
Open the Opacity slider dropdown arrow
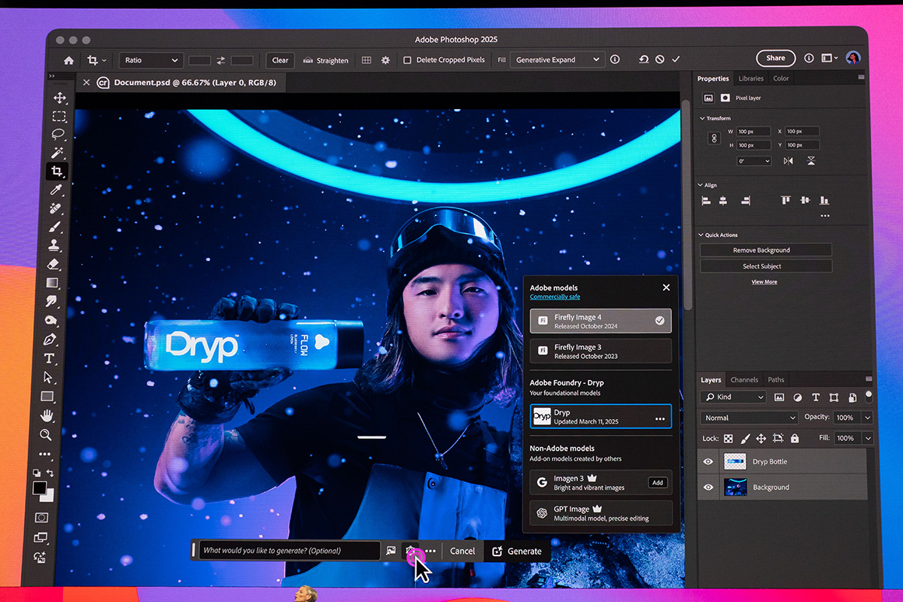(868, 418)
